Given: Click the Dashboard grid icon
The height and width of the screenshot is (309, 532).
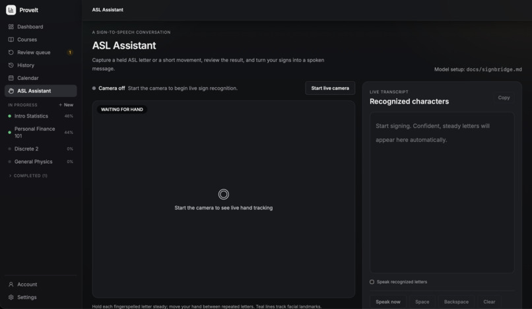Looking at the screenshot, I should coord(11,26).
